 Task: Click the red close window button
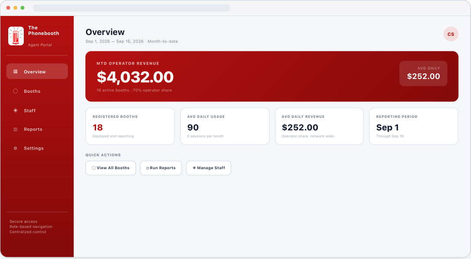pos(8,8)
